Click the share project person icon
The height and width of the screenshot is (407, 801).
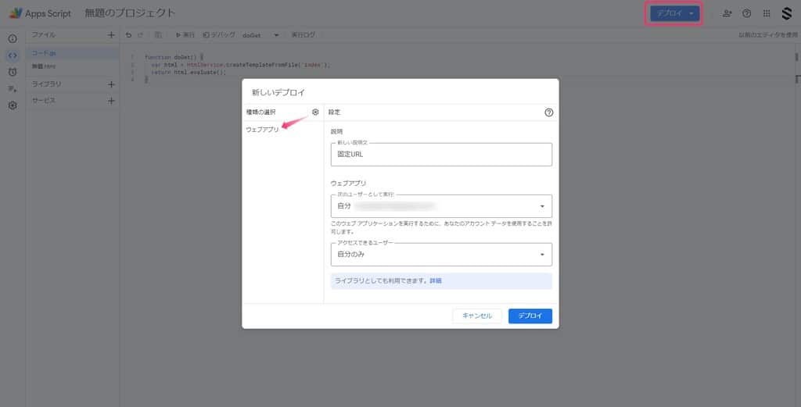(x=727, y=13)
